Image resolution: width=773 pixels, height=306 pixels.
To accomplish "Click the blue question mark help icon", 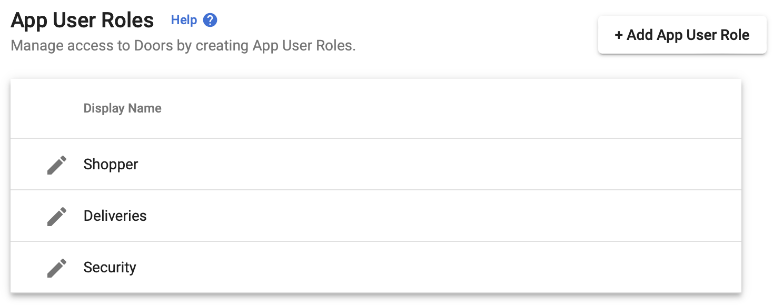I will pos(210,21).
